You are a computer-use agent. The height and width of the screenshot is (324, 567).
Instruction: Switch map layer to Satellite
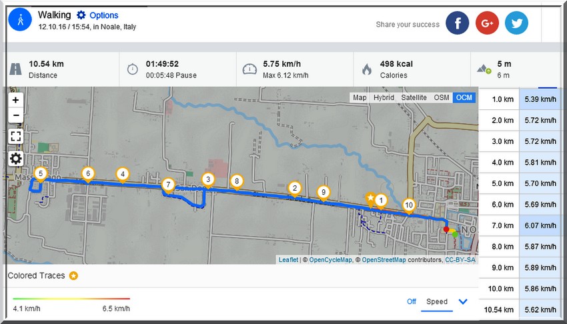click(414, 97)
